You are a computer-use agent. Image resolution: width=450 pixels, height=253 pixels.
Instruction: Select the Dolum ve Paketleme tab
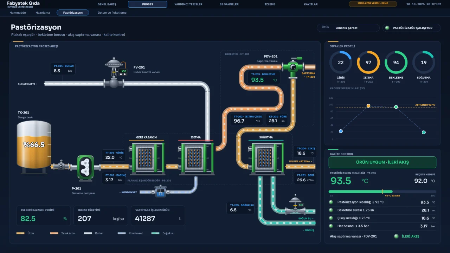[x=112, y=13]
